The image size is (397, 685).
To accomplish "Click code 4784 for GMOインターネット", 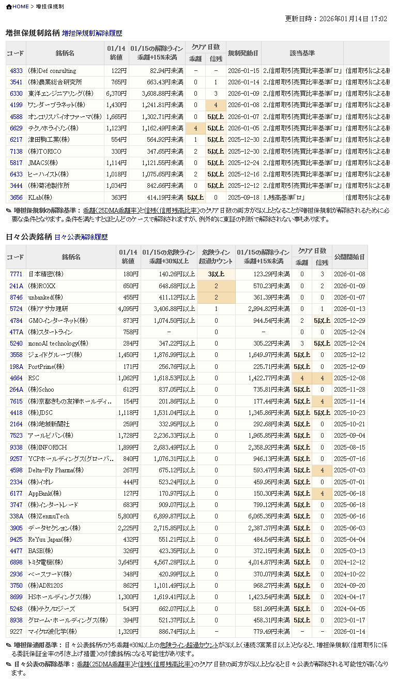I will pyautogui.click(x=16, y=321).
